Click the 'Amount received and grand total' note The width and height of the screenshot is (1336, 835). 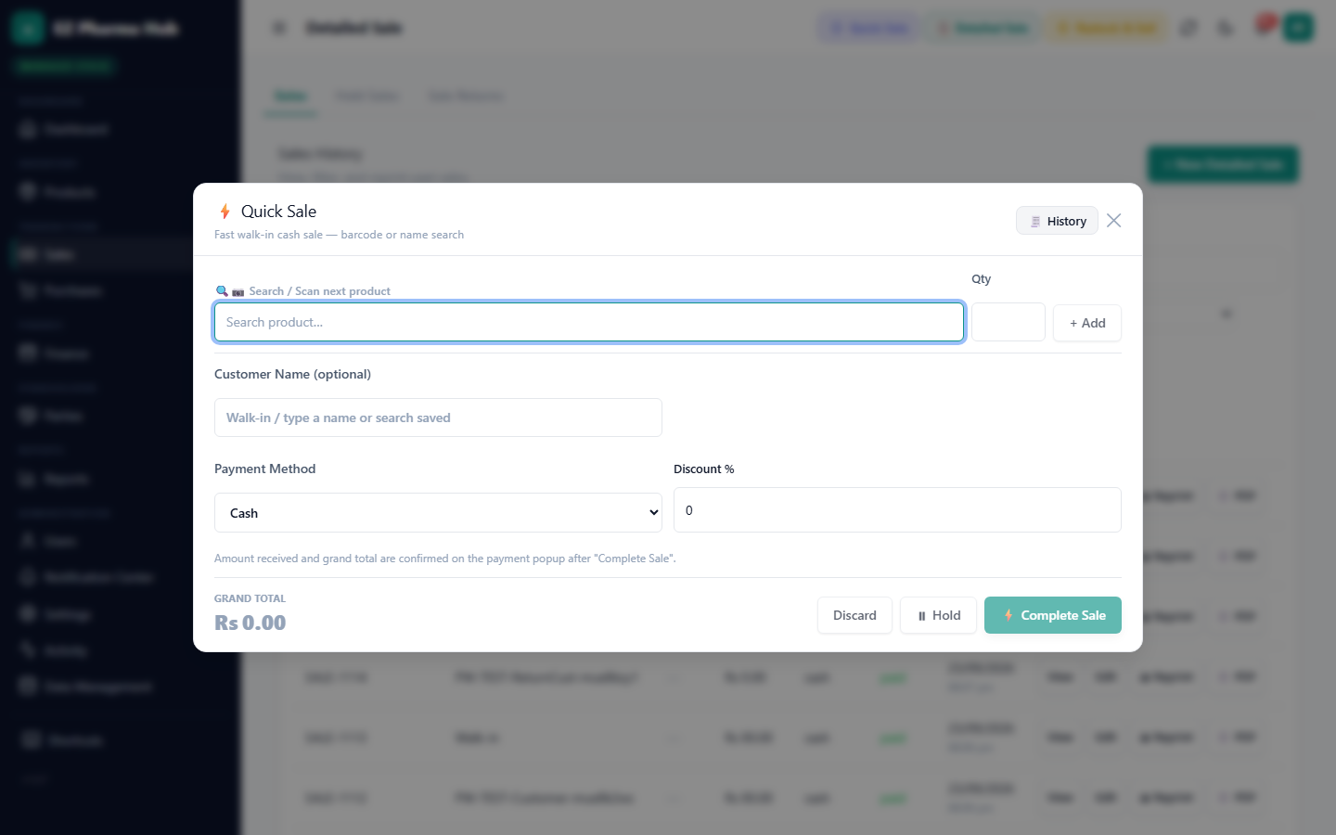click(x=445, y=559)
